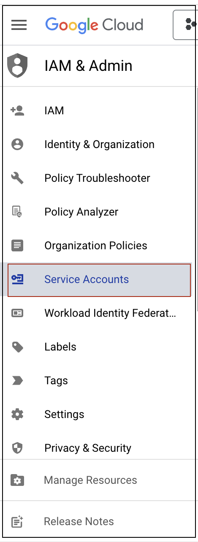Click the Policy Troubleshooter wrench icon

click(x=17, y=178)
